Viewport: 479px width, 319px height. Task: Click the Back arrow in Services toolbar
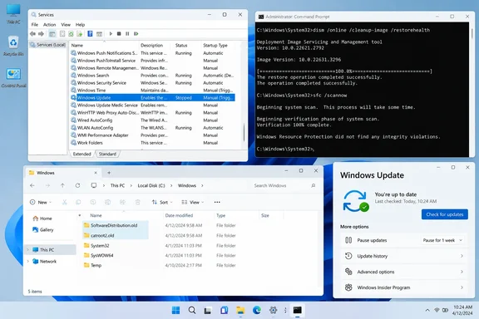point(32,33)
